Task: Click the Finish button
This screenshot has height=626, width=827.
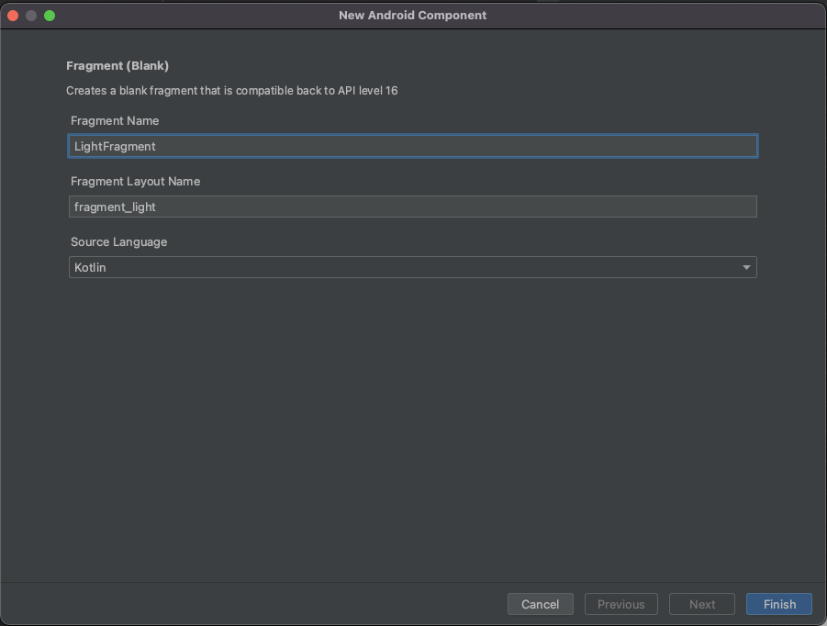Action: (779, 604)
